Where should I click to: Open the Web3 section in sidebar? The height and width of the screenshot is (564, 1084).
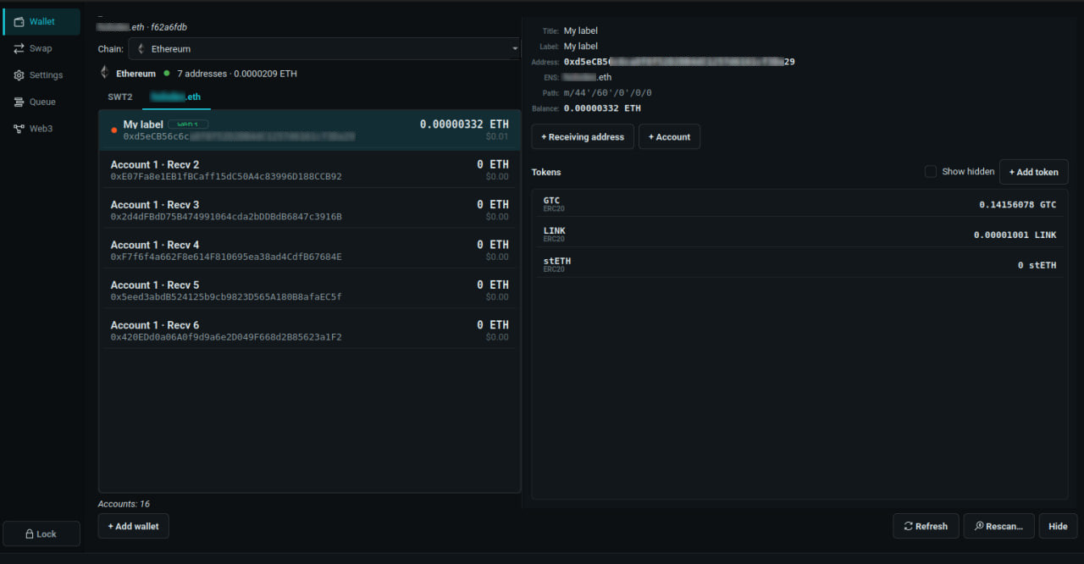click(41, 129)
